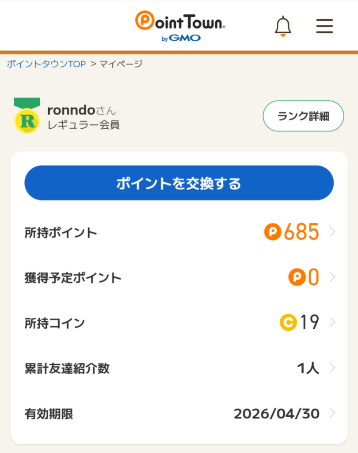Screen dimensions: 358x453
Task: Click the green R rank medal icon
Action: pyautogui.click(x=27, y=116)
